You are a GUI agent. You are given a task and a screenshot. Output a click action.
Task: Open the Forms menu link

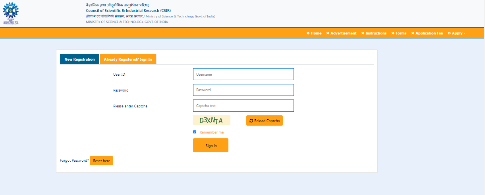pos(399,33)
